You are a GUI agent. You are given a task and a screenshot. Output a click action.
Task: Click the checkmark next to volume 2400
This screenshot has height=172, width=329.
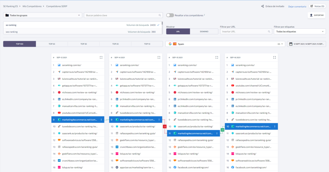[x=158, y=25]
